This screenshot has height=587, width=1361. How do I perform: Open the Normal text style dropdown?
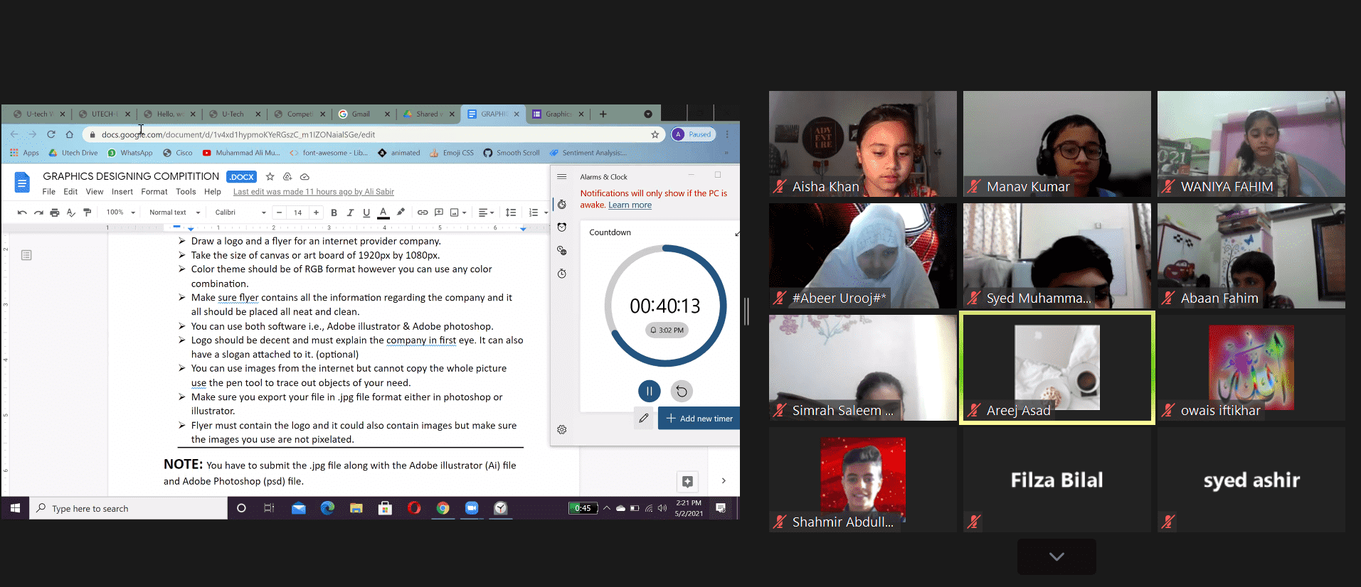(174, 212)
